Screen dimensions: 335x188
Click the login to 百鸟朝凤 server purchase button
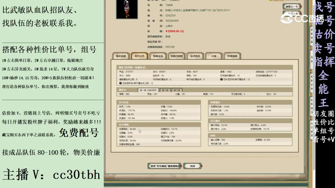[x=164, y=166]
